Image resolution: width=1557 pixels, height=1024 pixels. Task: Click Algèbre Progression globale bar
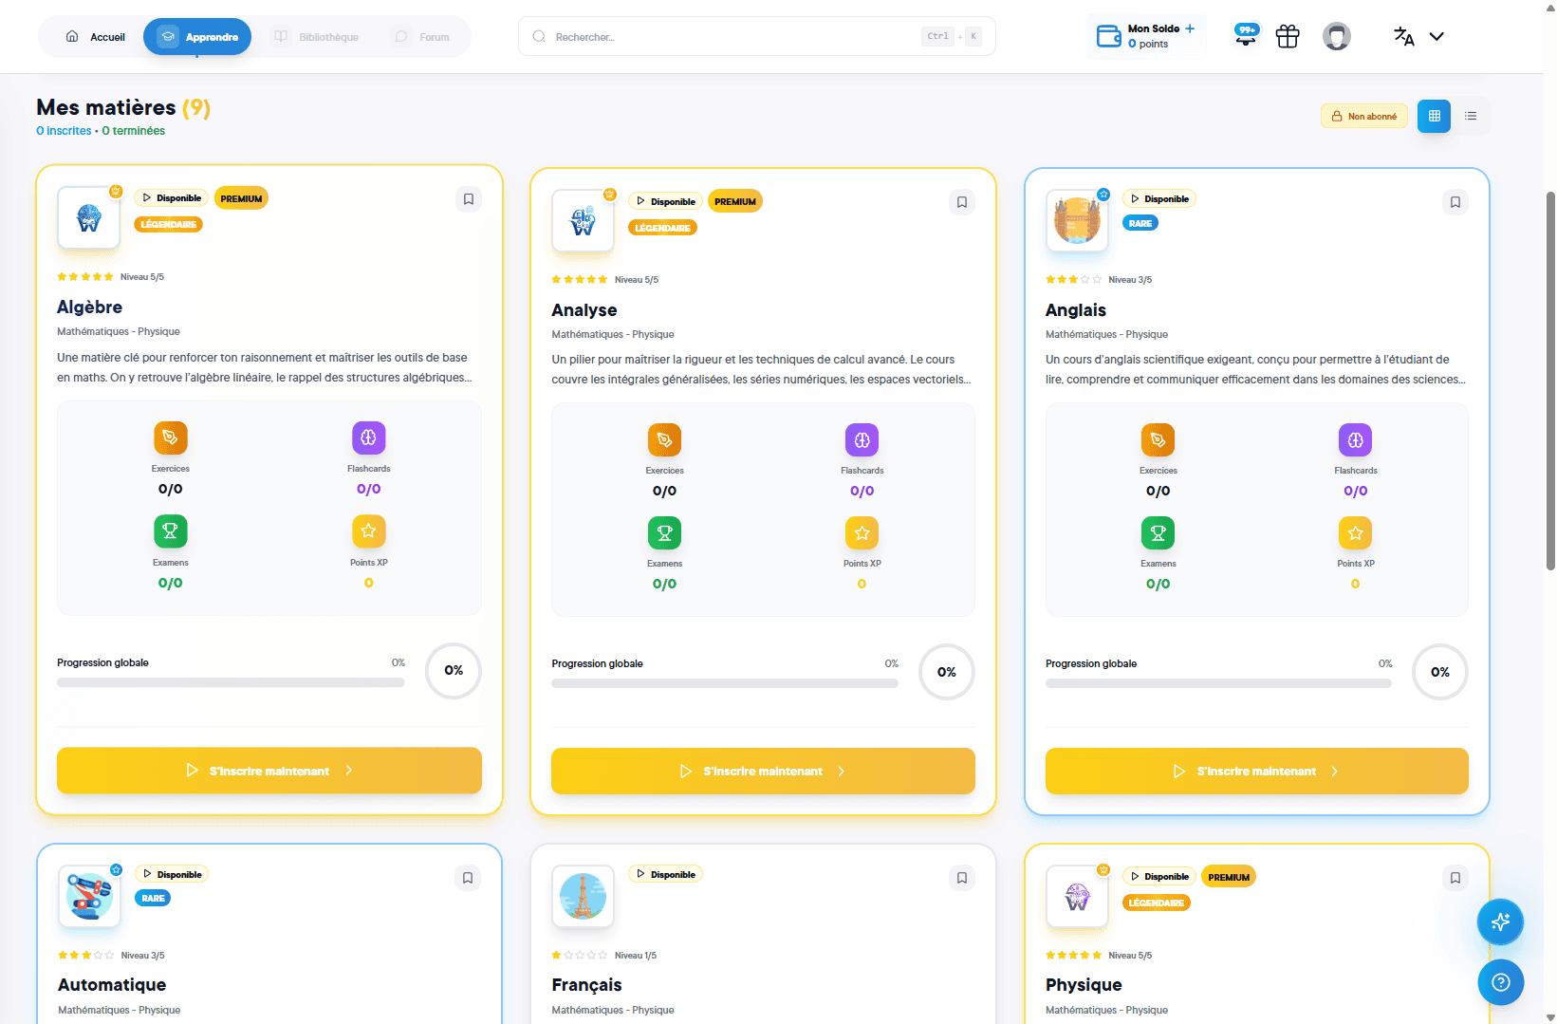231,681
